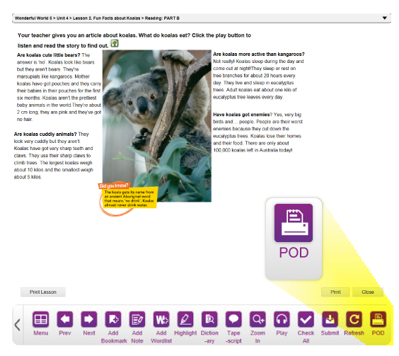Image resolution: width=399 pixels, height=356 pixels.
Task: Expand the lesson breadcrumb dropdown arrow
Action: 384,18
